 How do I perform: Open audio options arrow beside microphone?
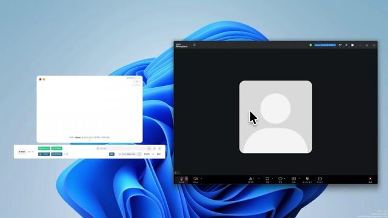187,179
